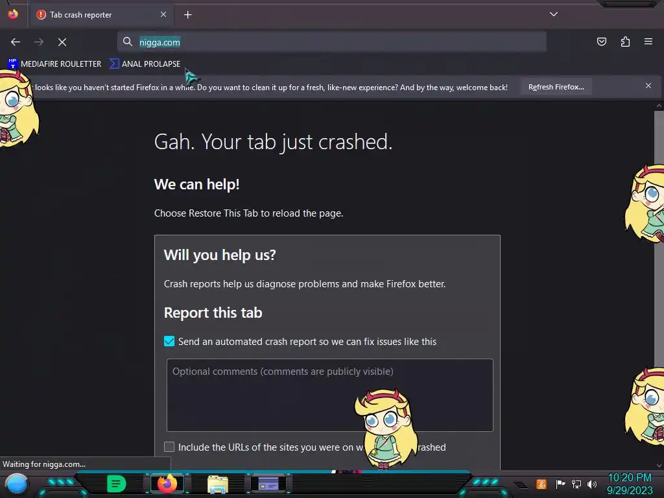Click the network tray icon
Screen dimensions: 664x498
pyautogui.click(x=576, y=484)
